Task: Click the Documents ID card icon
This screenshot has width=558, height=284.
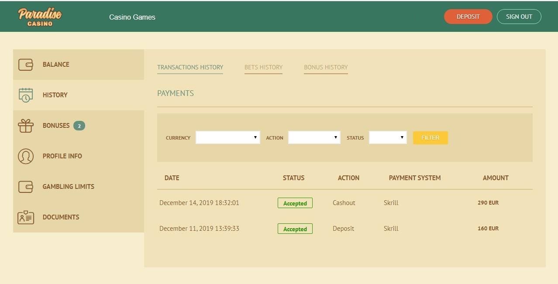Action: click(26, 217)
